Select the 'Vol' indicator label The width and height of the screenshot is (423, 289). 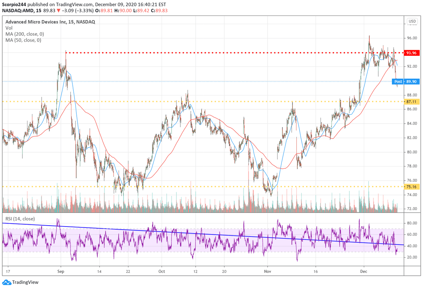pos(9,28)
